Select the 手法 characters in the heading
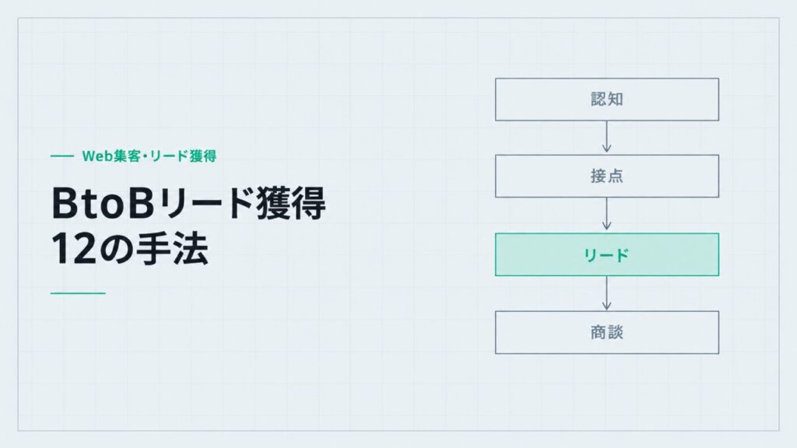This screenshot has width=797, height=448. [x=173, y=249]
